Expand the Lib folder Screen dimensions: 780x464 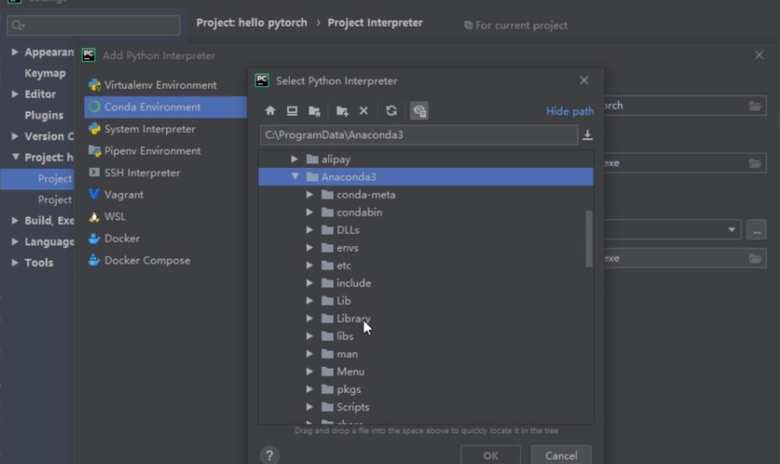(309, 300)
